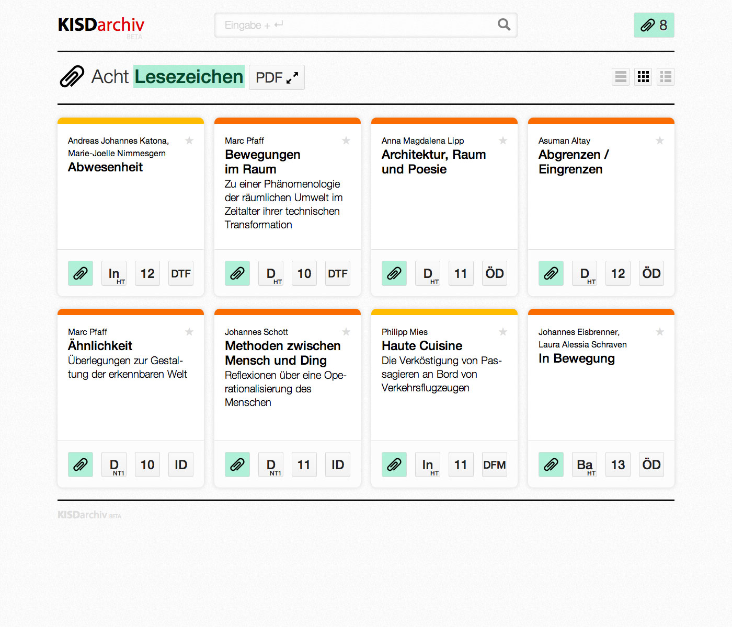This screenshot has height=627, width=732.
Task: Expand the PDF export button
Action: click(277, 77)
